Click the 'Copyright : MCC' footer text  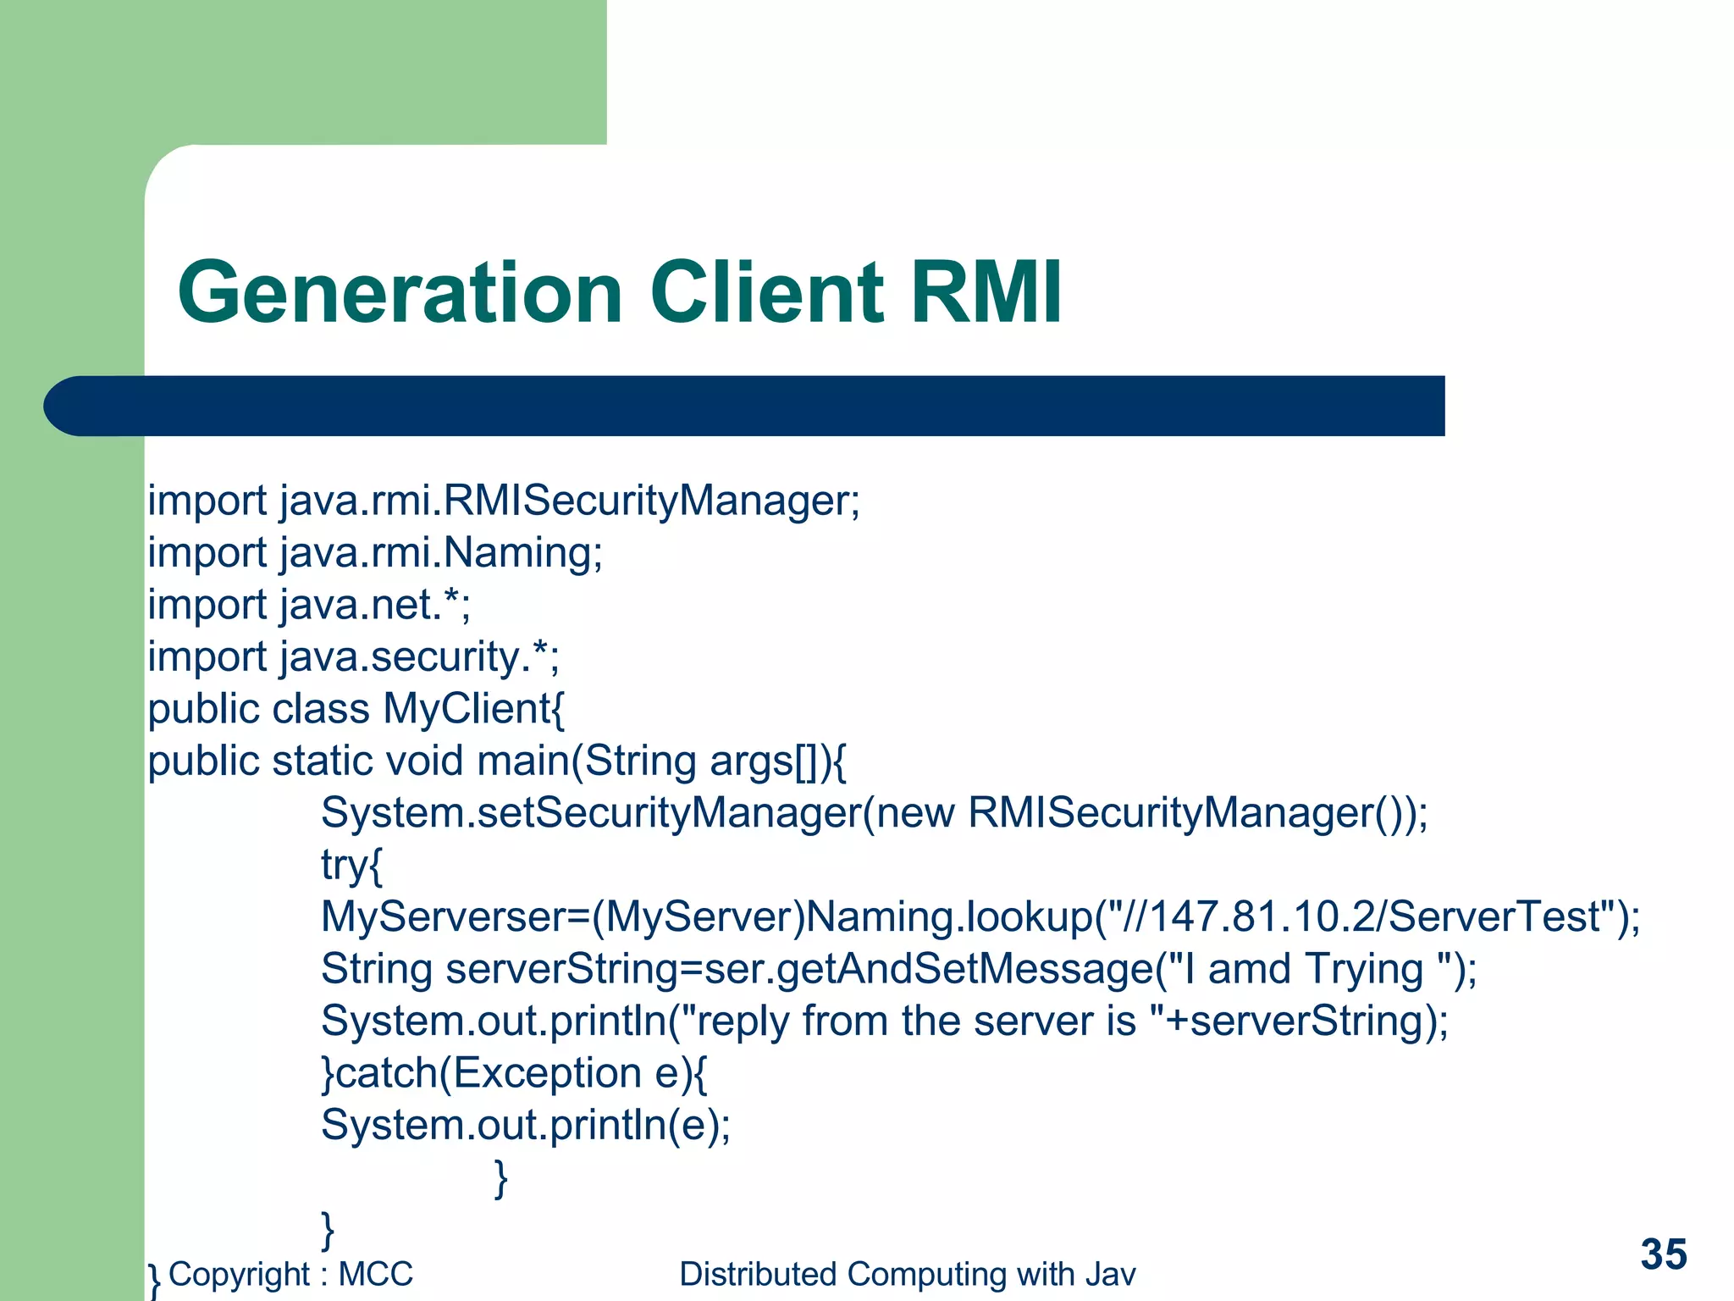290,1274
